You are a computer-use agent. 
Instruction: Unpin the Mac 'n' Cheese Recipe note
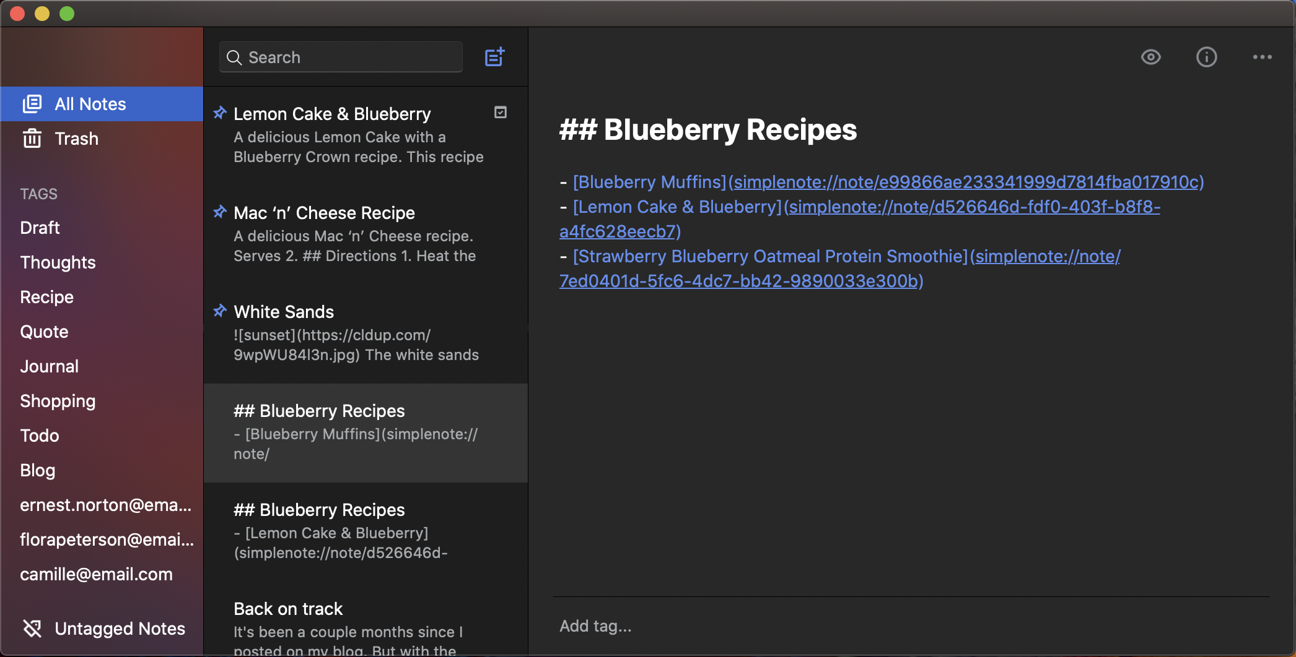pos(220,212)
